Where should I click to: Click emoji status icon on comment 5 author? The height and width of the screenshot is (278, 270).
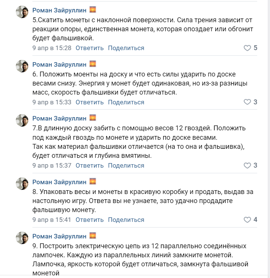pyautogui.click(x=93, y=9)
